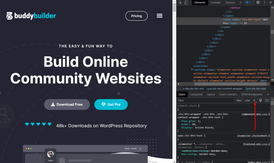The height and width of the screenshot is (163, 274).
Task: Click the Download Free button
Action: (x=67, y=104)
